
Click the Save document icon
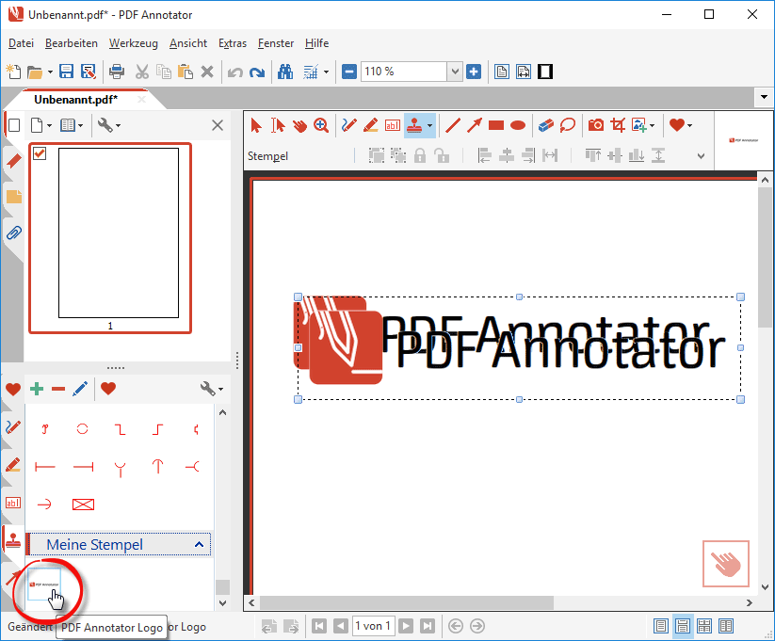pyautogui.click(x=66, y=72)
